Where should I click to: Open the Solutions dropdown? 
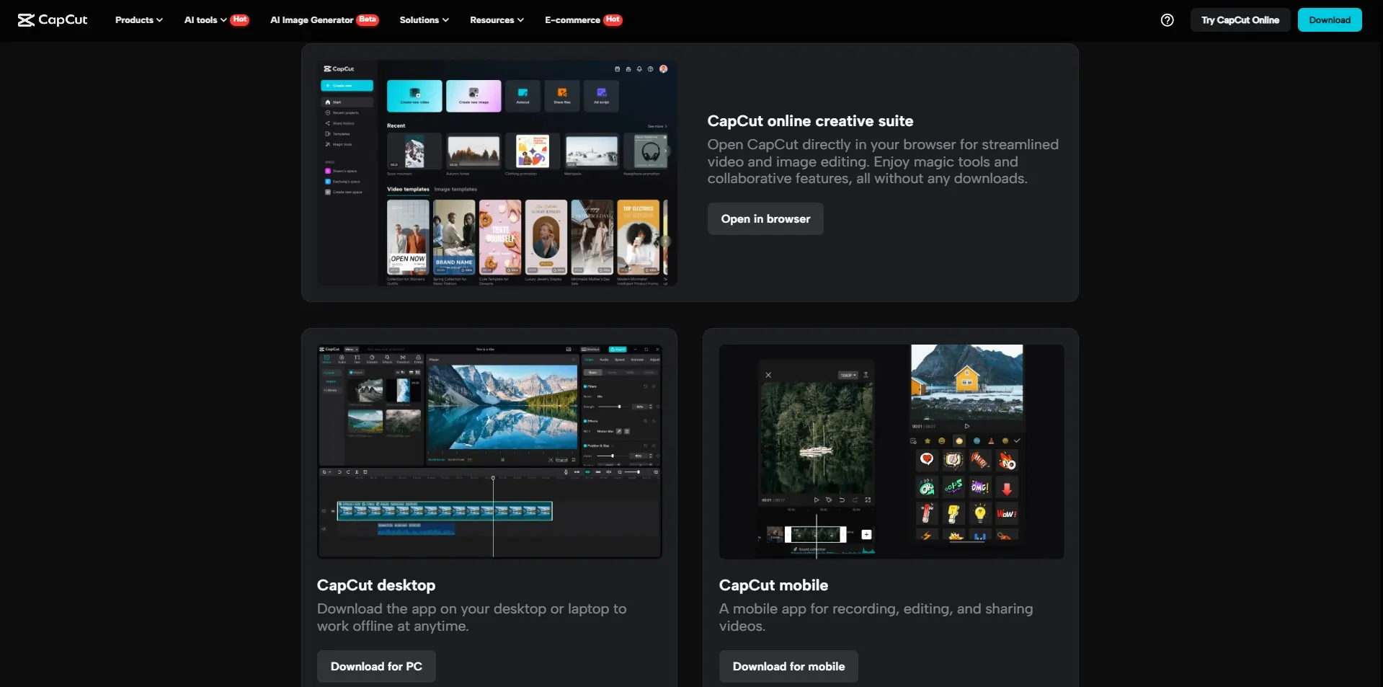pos(424,20)
